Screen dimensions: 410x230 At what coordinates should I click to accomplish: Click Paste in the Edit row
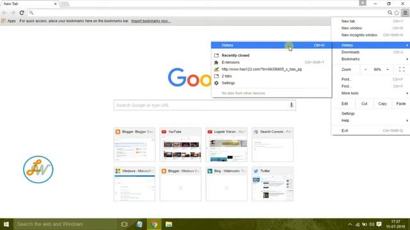click(x=400, y=103)
